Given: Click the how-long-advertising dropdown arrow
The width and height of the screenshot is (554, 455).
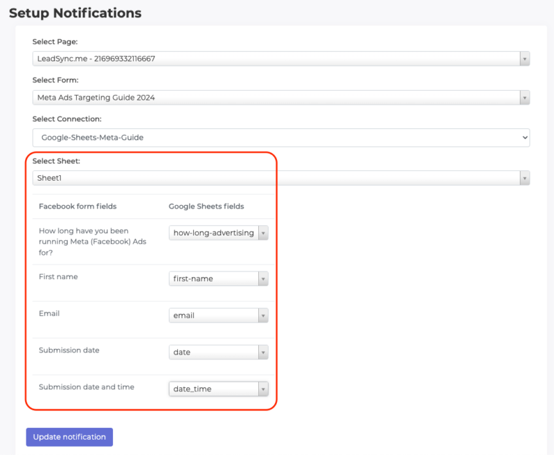Looking at the screenshot, I should [263, 233].
